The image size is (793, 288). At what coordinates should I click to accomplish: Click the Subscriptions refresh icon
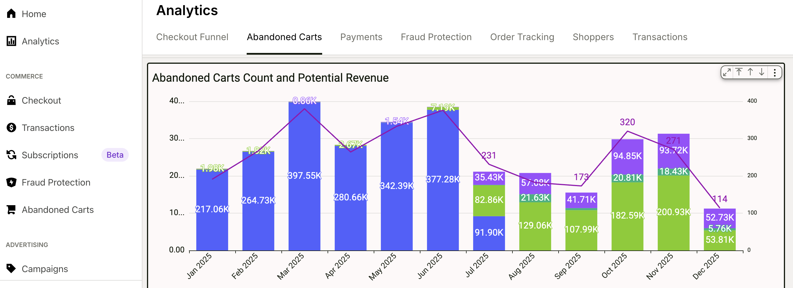(11, 155)
